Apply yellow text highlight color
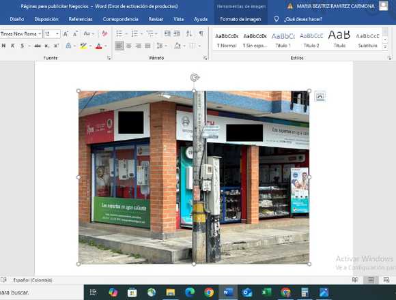 coord(83,46)
